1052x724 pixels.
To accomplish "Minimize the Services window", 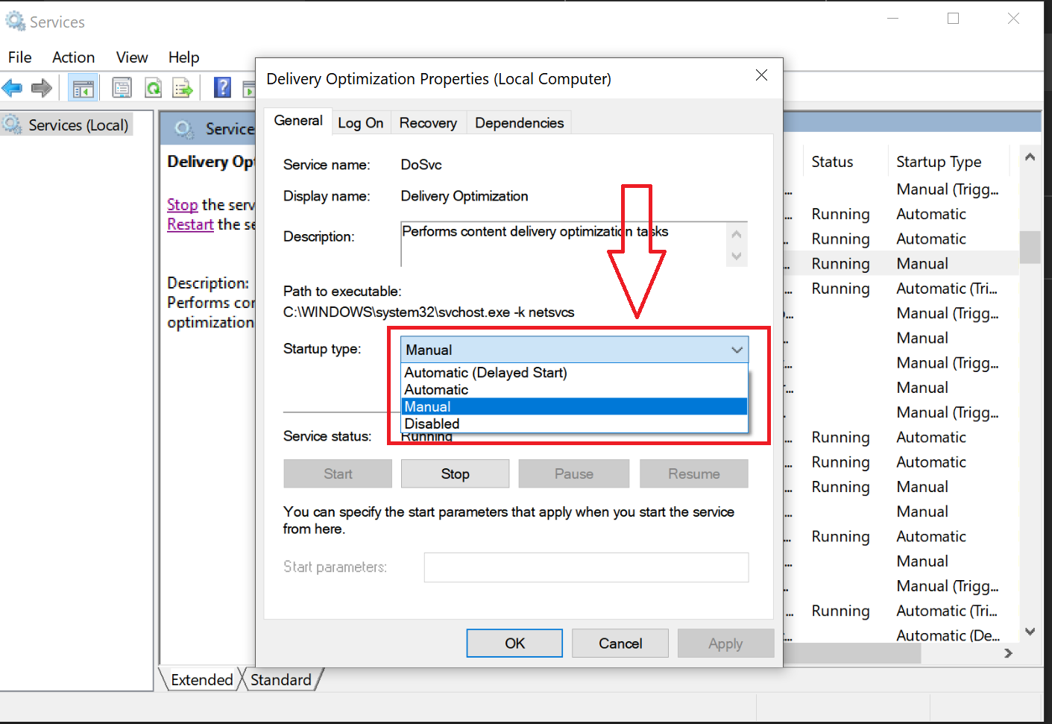I will [893, 19].
